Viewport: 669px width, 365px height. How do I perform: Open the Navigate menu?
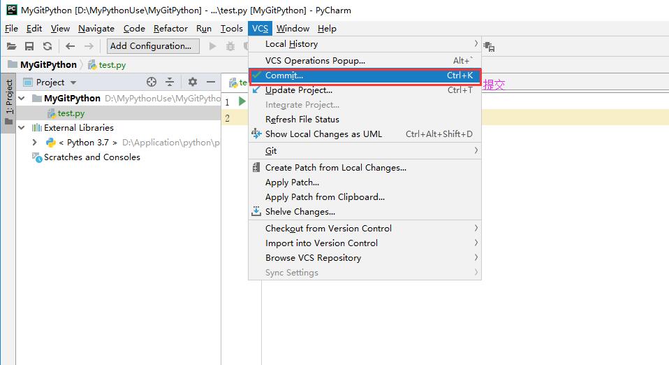coord(96,28)
